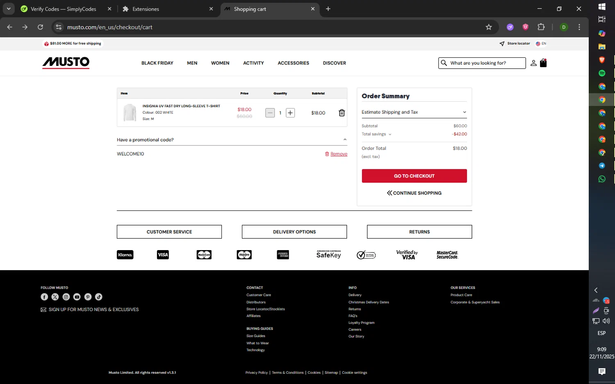
Task: Open Customer Service button
Action: 169,232
